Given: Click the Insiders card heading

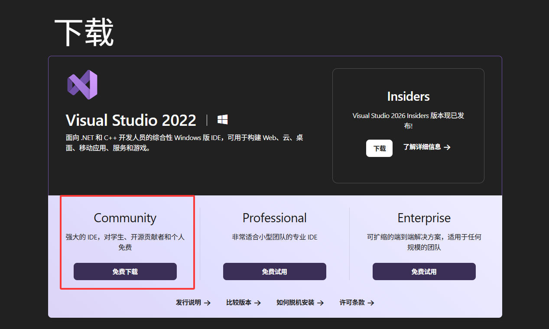Looking at the screenshot, I should (x=408, y=96).
